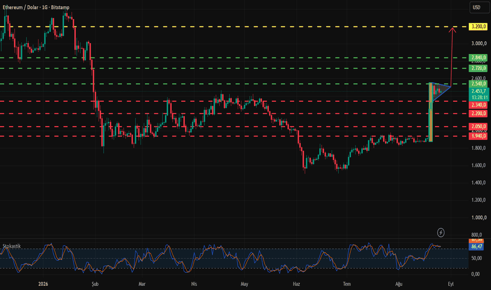Click the 50,00 stochastic scale value
This screenshot has width=491, height=290.
476,258
